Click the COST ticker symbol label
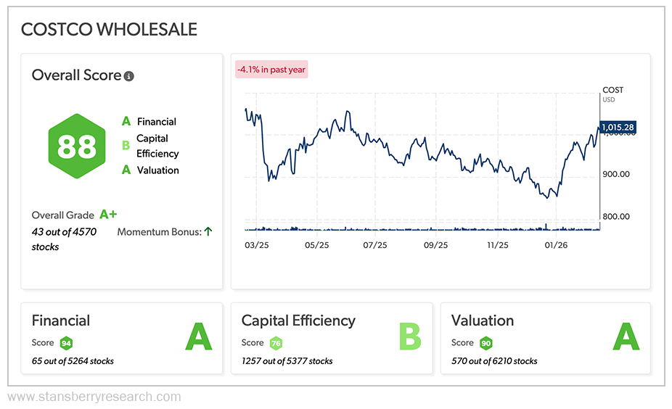 coord(612,90)
